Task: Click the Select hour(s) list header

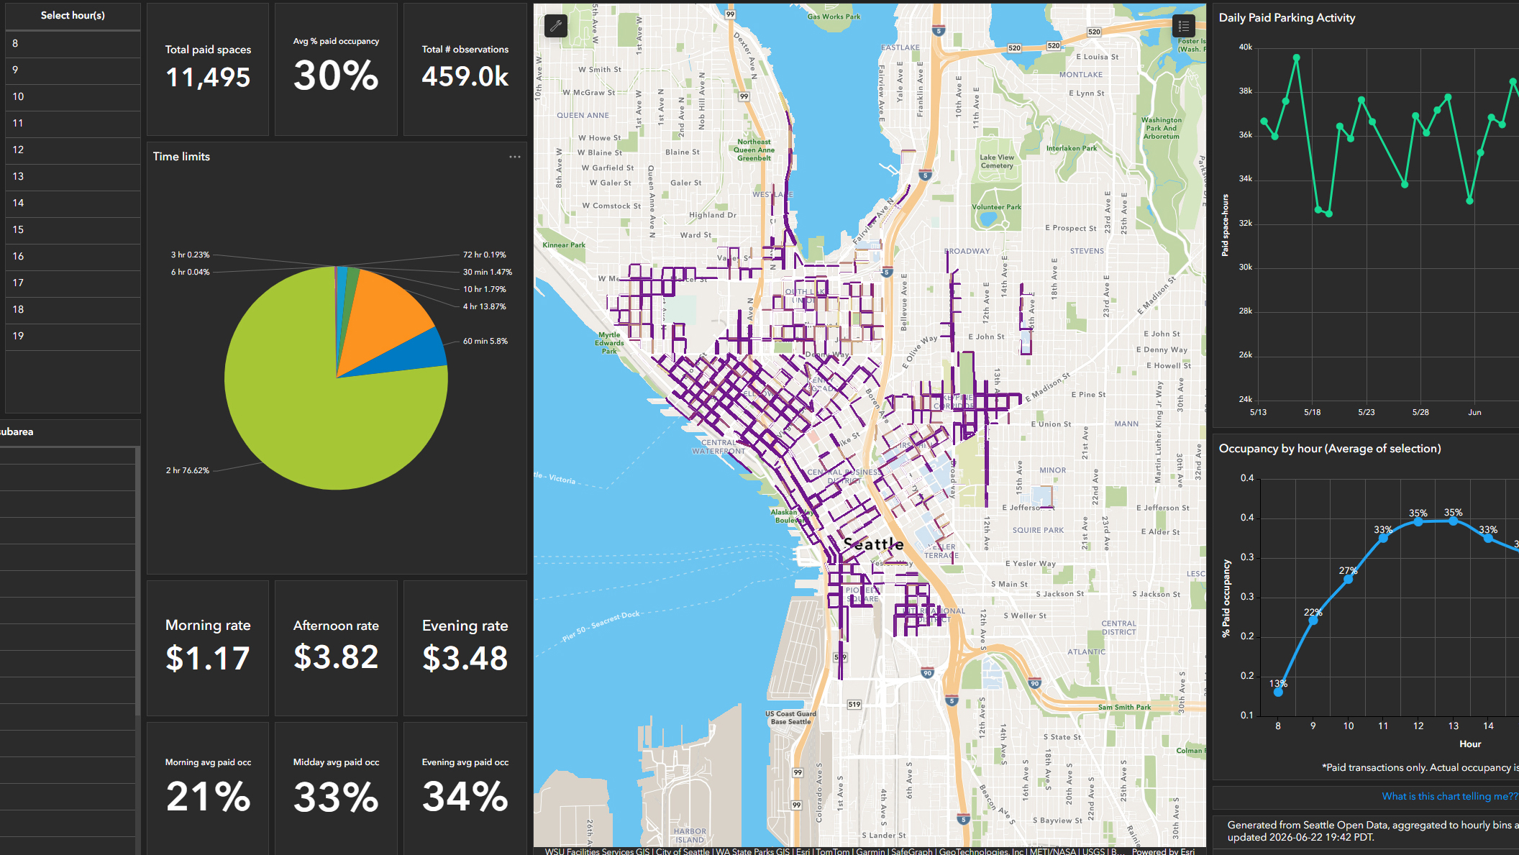Action: pyautogui.click(x=73, y=15)
